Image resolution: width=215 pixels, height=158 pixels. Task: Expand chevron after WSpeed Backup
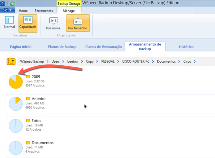point(48,61)
